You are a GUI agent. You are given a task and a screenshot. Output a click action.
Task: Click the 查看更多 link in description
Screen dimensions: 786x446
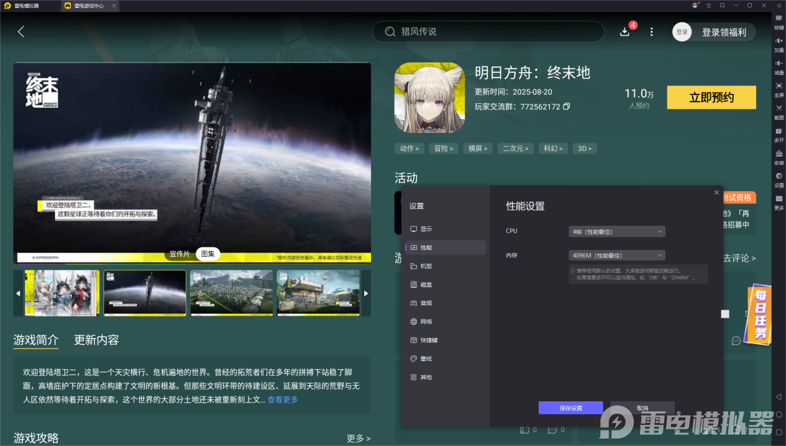point(283,400)
